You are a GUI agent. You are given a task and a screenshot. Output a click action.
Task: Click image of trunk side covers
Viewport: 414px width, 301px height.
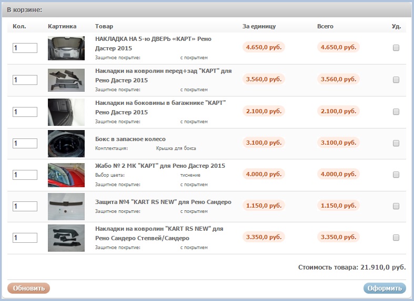[66, 112]
